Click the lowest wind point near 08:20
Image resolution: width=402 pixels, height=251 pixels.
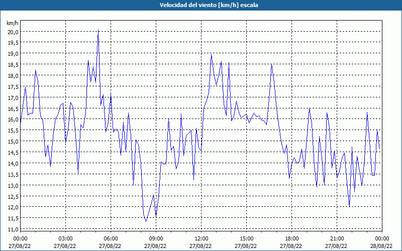click(x=146, y=221)
